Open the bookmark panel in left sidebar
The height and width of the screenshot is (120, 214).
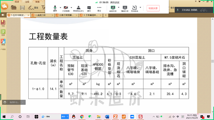3,23
